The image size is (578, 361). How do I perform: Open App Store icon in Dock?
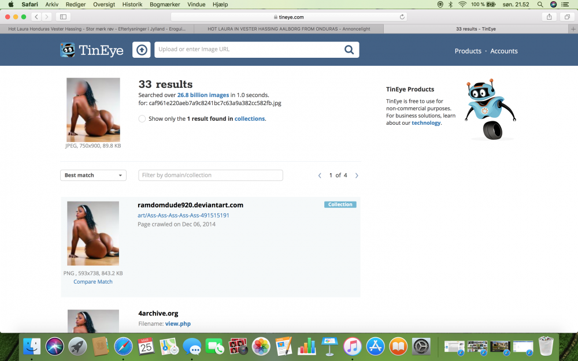click(x=375, y=347)
